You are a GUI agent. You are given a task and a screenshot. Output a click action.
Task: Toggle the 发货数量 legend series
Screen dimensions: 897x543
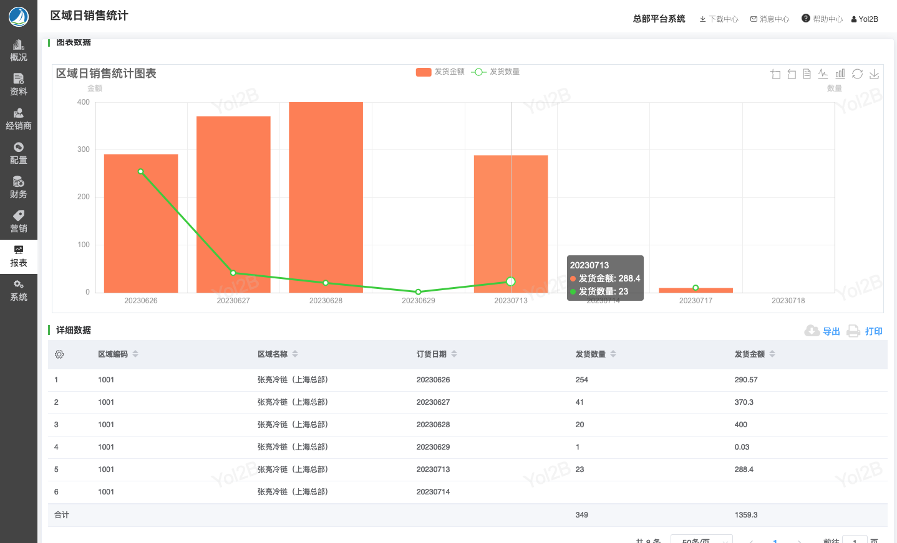tap(496, 72)
